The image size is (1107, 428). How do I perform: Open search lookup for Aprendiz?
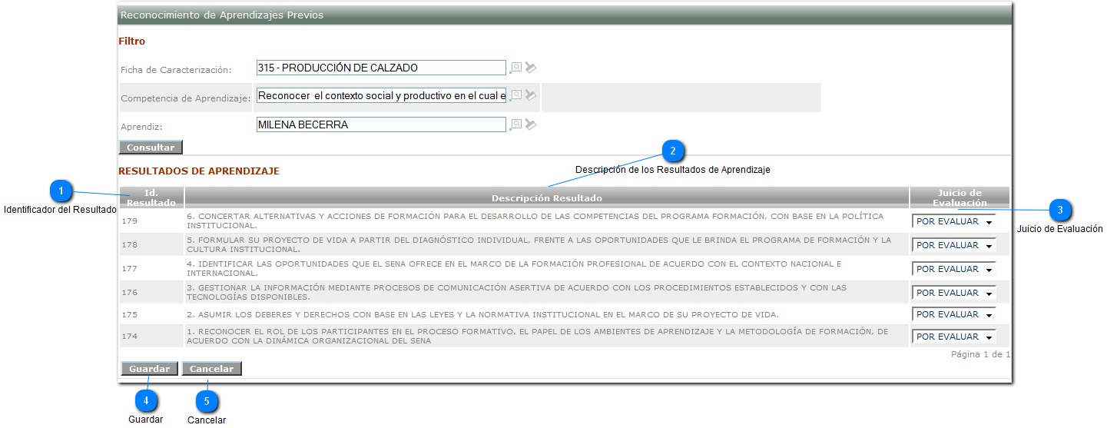pos(516,124)
